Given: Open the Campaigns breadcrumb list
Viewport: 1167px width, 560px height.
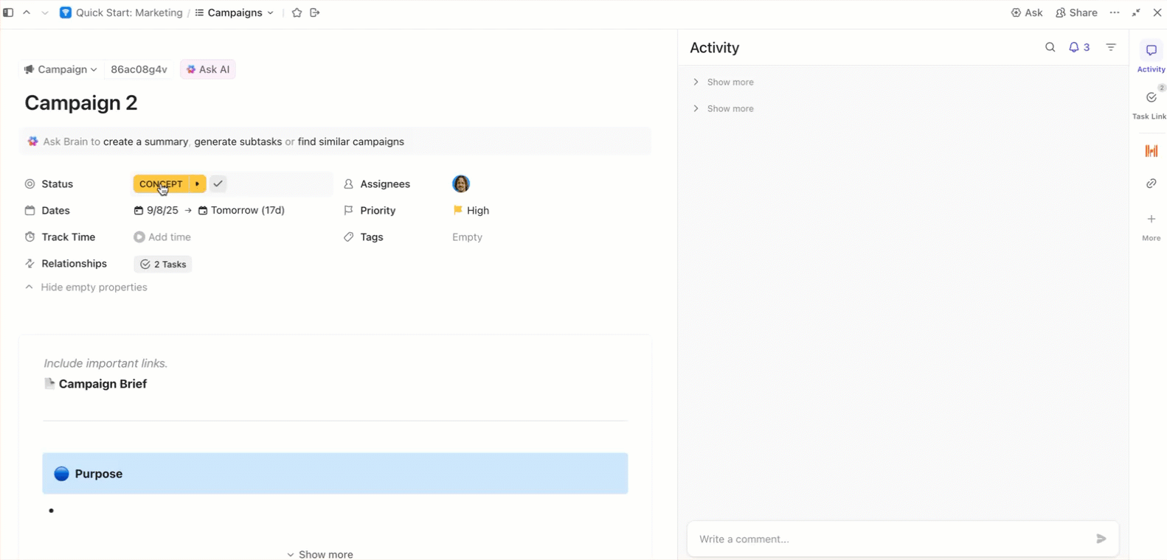Looking at the screenshot, I should pyautogui.click(x=235, y=13).
